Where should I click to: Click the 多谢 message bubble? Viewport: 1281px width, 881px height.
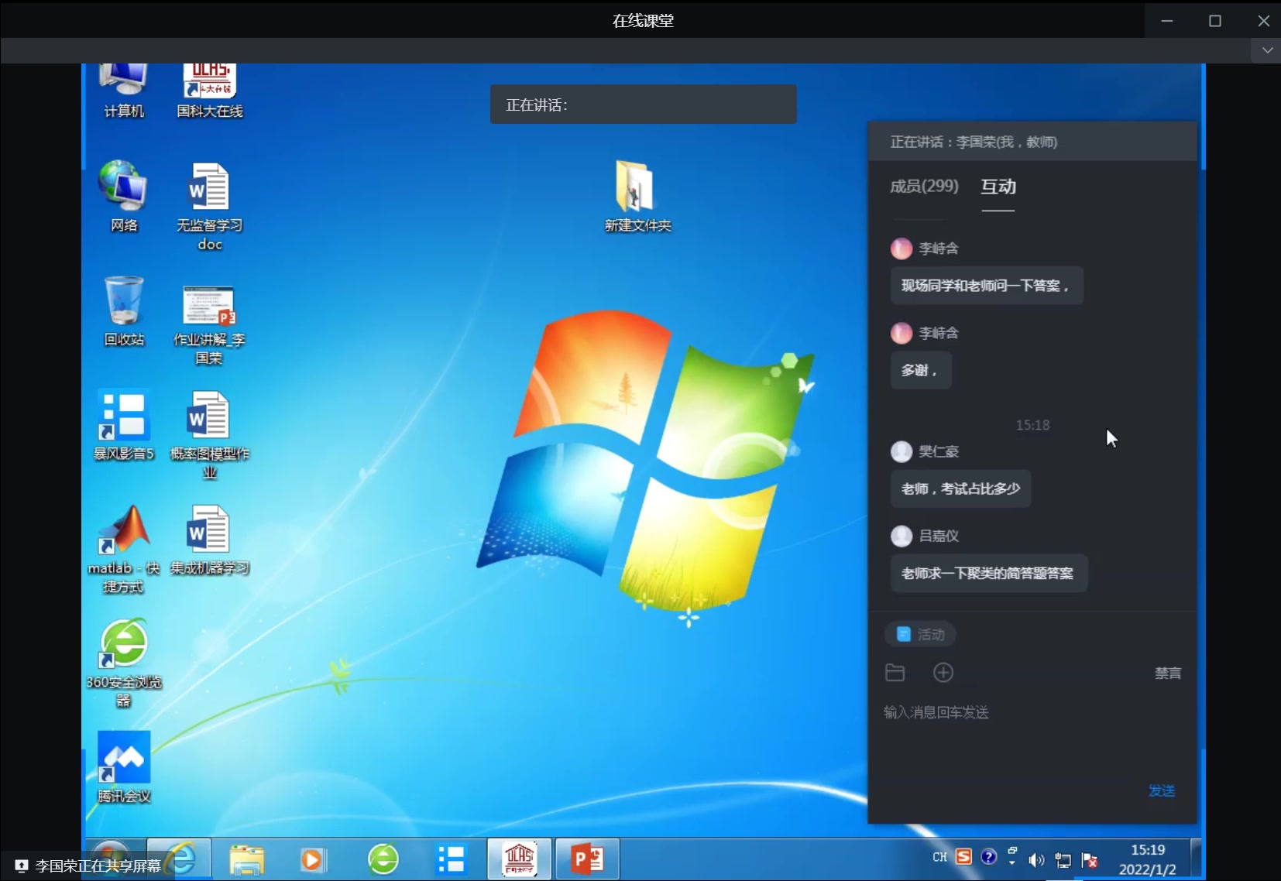tap(920, 370)
